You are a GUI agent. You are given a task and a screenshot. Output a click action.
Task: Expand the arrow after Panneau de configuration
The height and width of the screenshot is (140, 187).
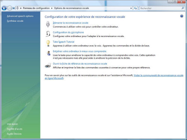(x=52, y=8)
